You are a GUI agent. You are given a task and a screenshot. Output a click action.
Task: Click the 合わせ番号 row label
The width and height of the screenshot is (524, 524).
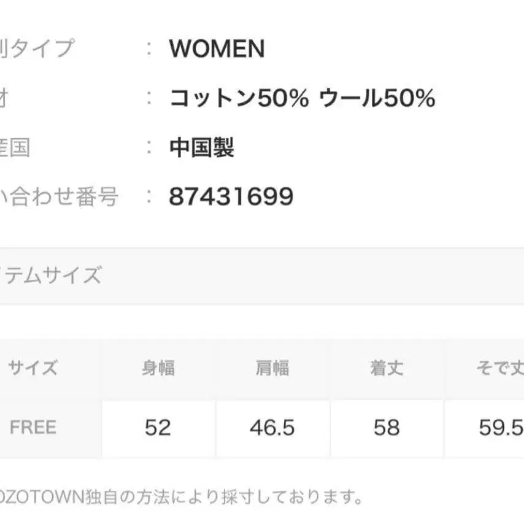click(x=59, y=197)
